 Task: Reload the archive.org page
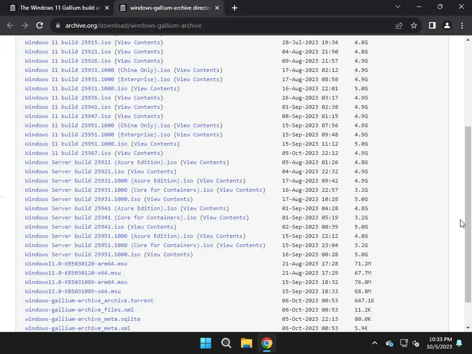point(40,26)
